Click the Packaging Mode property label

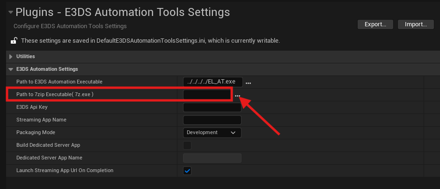[x=36, y=133]
